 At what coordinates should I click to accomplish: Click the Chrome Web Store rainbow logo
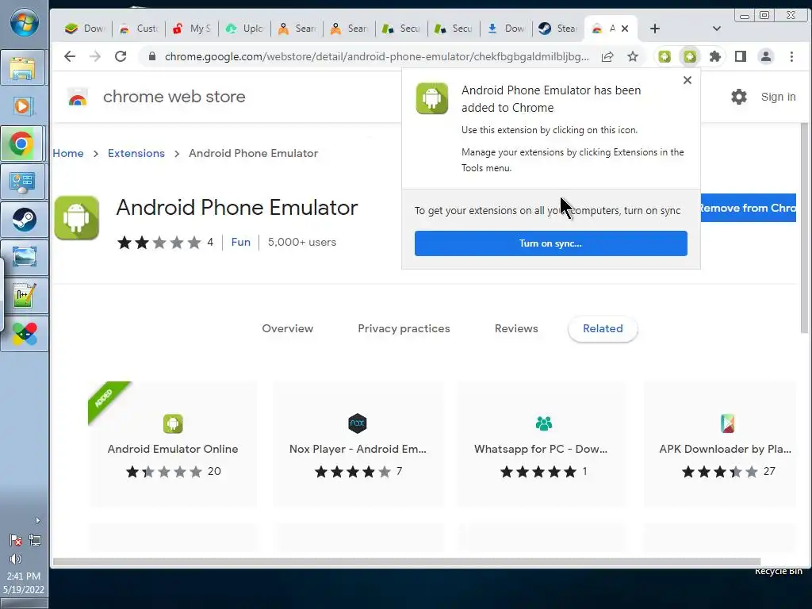tap(78, 97)
